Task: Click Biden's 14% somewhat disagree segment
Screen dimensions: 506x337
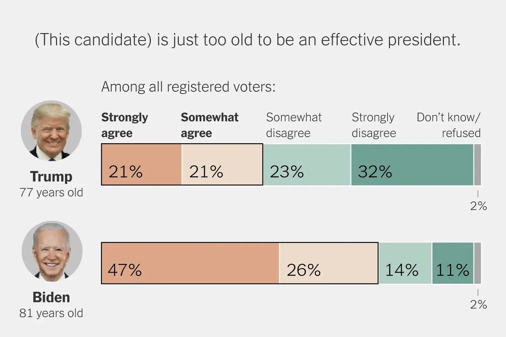Action: (x=405, y=263)
